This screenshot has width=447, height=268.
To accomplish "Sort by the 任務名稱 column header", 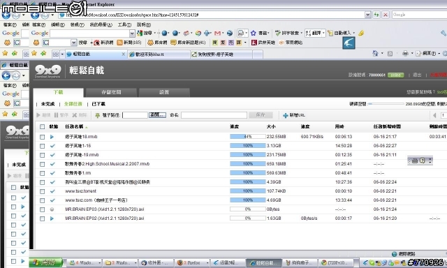I will pos(74,127).
